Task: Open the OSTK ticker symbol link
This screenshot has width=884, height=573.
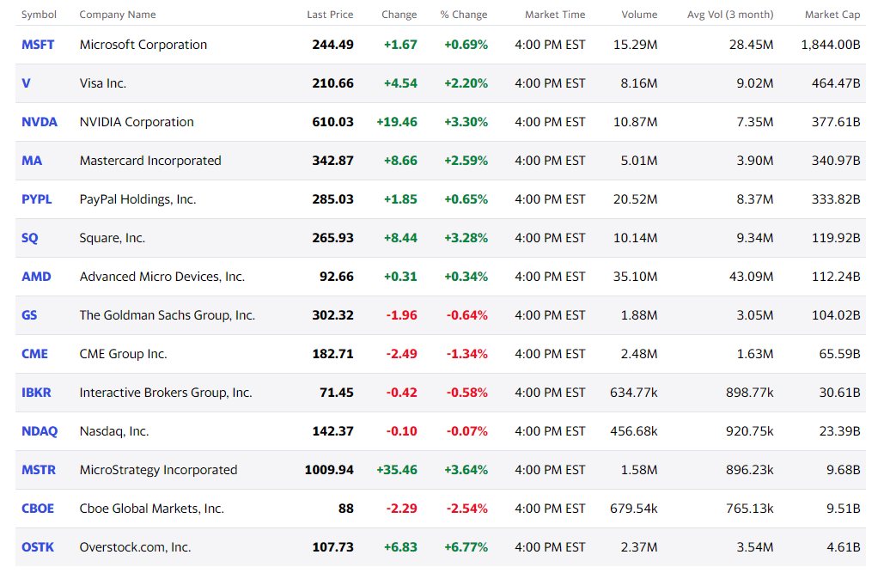Action: (x=38, y=547)
